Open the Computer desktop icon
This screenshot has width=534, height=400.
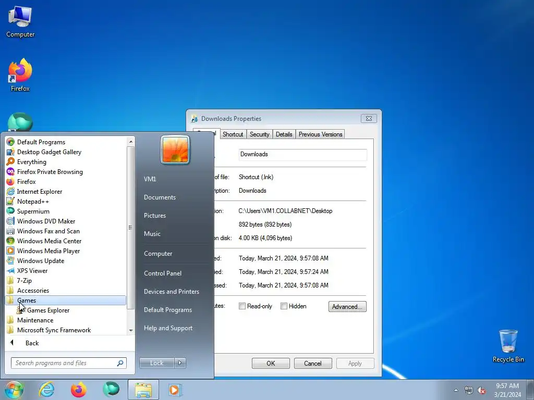[20, 22]
